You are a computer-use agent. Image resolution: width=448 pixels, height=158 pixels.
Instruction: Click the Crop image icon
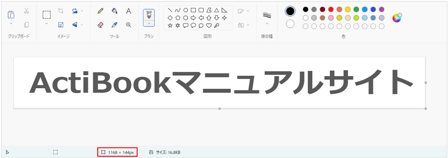point(61,11)
